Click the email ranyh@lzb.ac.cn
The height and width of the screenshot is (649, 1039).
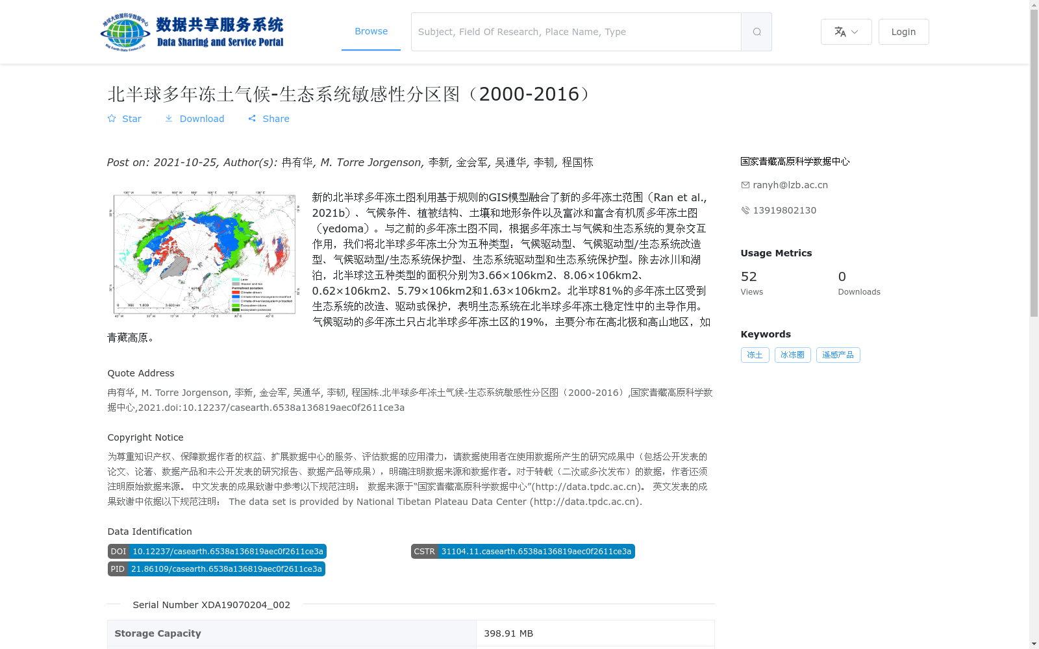[x=790, y=185]
